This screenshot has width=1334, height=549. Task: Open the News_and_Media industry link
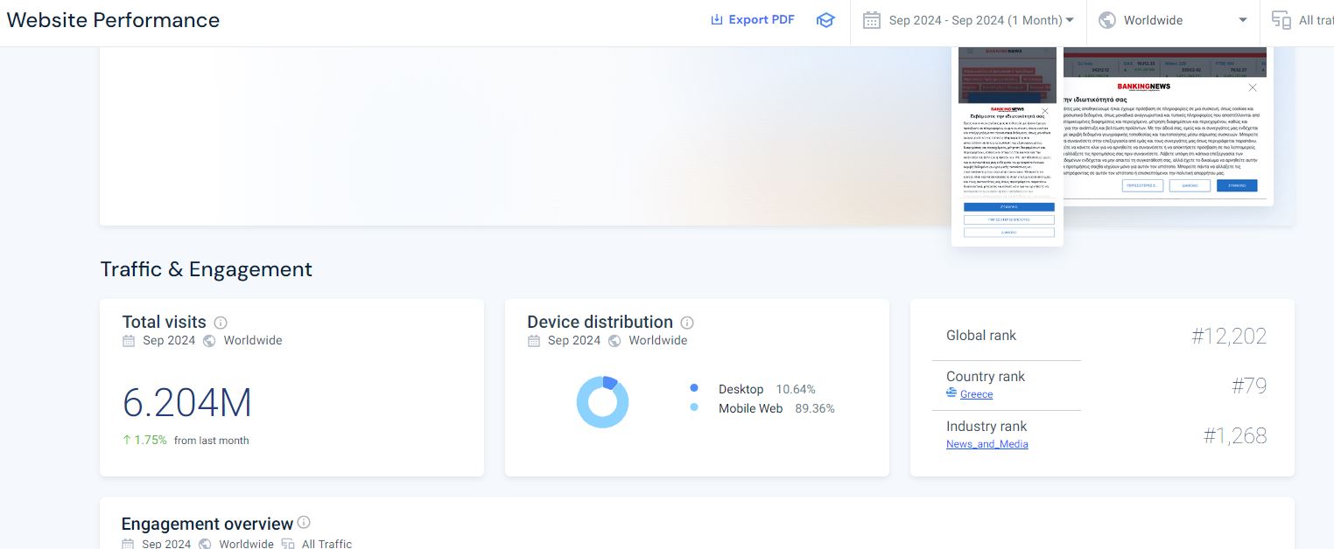tap(986, 444)
